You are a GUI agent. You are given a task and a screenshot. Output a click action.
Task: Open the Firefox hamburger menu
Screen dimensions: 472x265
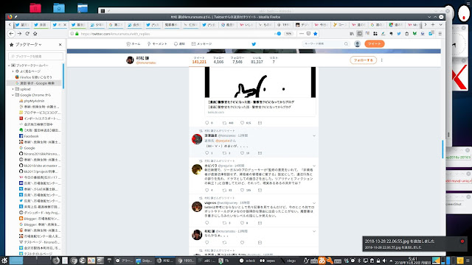440,34
